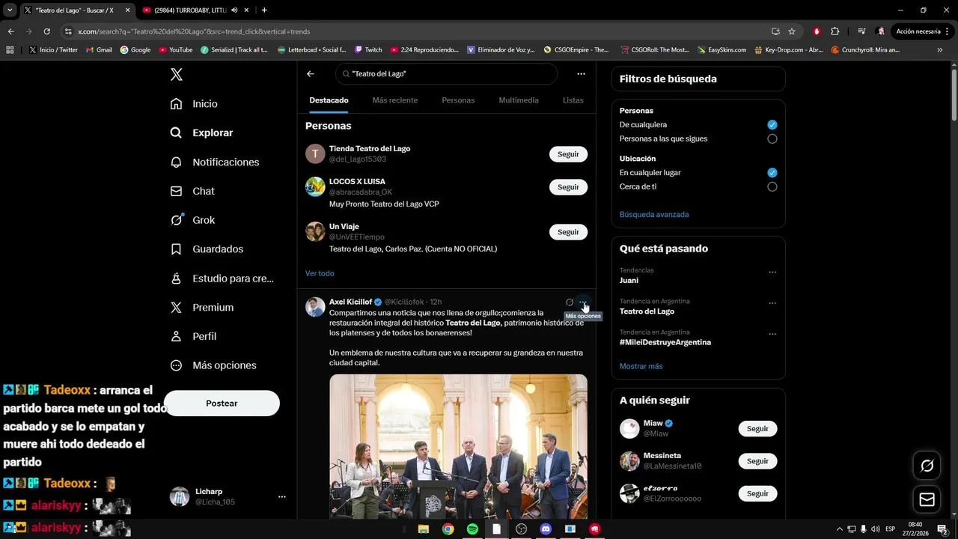The height and width of the screenshot is (539, 958).
Task: Open OBS Studio from the taskbar
Action: coord(521,529)
